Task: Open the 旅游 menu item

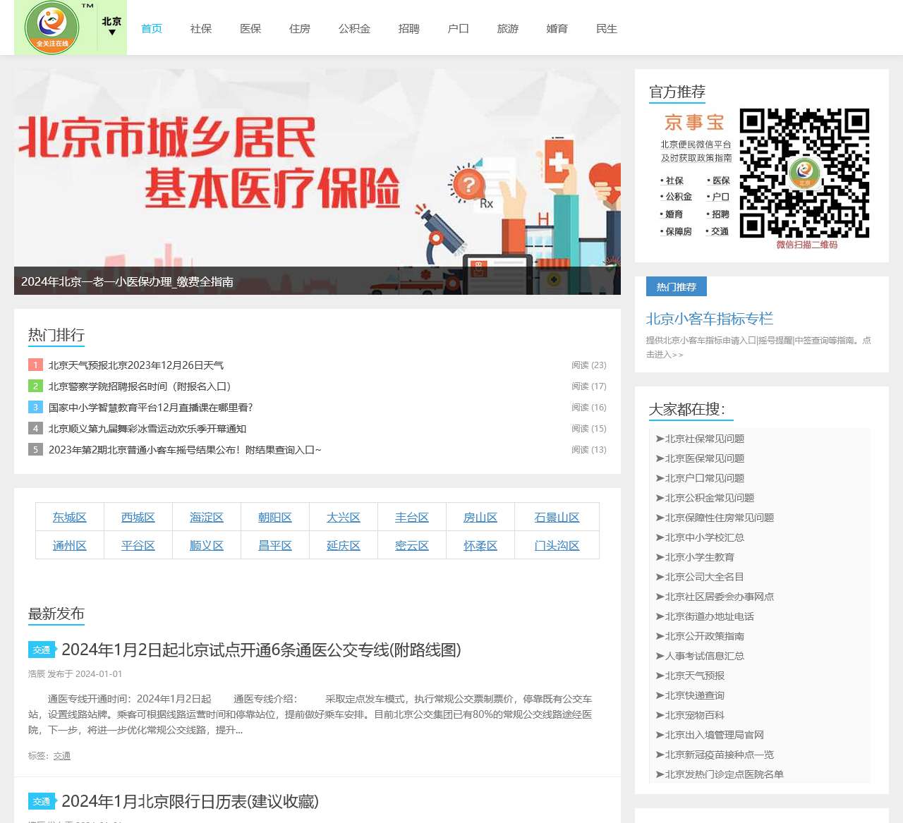Action: click(507, 29)
